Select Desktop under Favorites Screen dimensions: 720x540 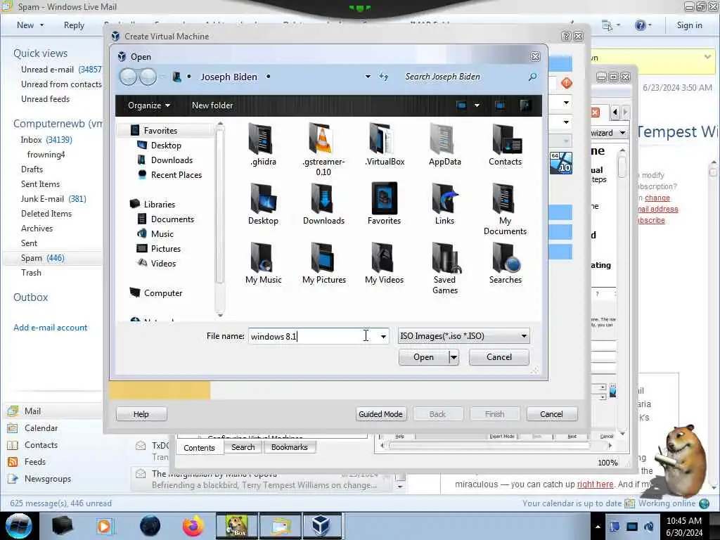[166, 146]
